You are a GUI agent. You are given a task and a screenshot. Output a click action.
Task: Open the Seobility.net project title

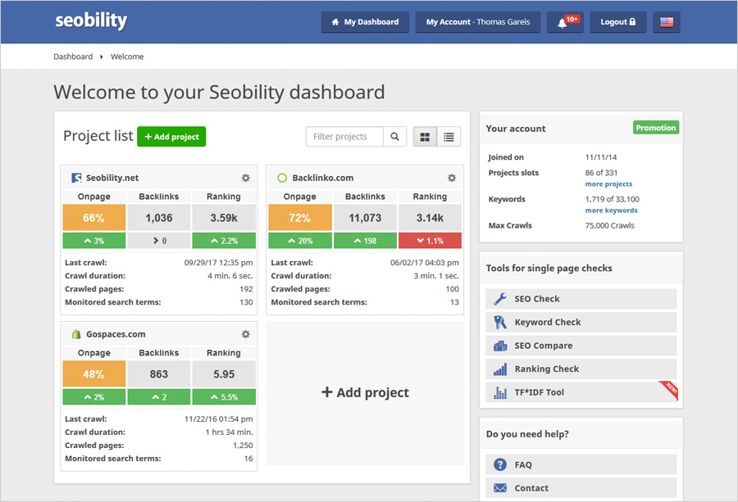pos(112,178)
